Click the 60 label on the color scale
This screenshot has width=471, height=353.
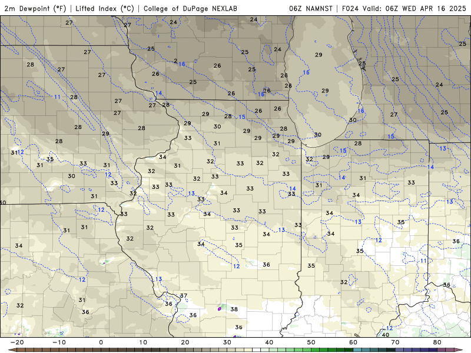[353, 342]
